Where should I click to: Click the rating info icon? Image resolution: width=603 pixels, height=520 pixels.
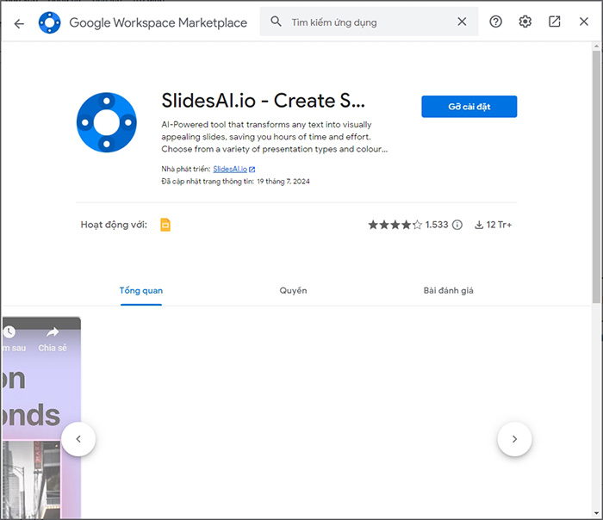coord(457,225)
